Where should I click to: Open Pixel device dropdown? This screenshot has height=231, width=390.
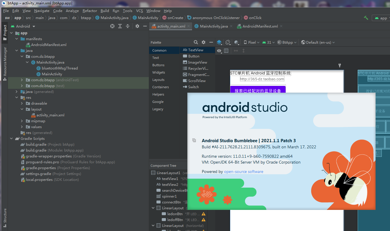point(251,42)
